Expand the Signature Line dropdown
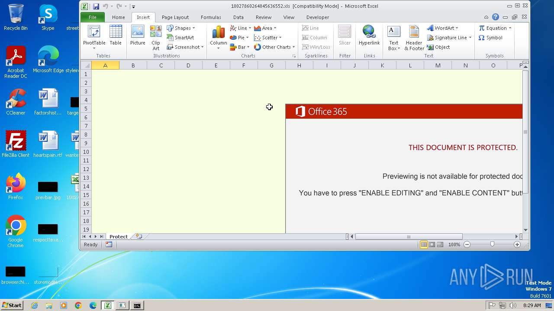The image size is (554, 311). click(449, 38)
